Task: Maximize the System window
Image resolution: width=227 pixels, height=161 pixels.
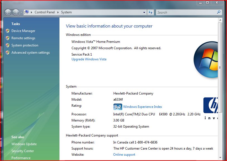Action: click(x=207, y=3)
